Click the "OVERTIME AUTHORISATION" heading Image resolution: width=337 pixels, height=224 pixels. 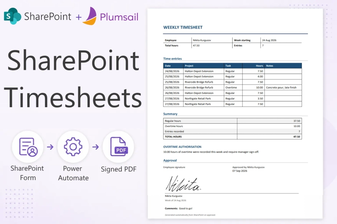point(182,147)
